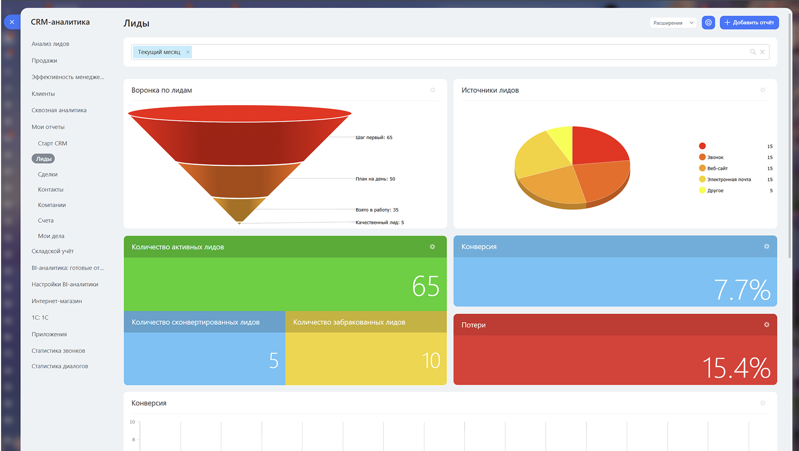This screenshot has width=799, height=451.
Task: Open gear settings of Количество активных лидов
Action: tap(433, 247)
